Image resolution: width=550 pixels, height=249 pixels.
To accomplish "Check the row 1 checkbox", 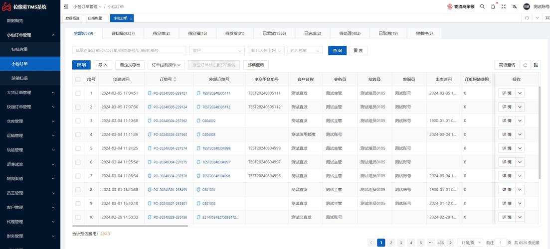I will click(78, 93).
